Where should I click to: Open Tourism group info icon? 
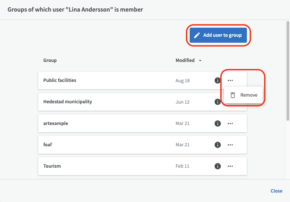pos(217,166)
